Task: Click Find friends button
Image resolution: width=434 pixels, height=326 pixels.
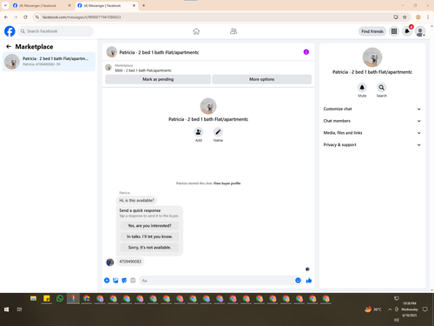Action: pyautogui.click(x=372, y=31)
